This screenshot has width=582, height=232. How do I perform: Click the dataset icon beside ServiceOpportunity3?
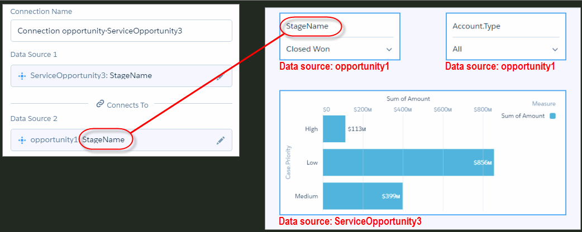(22, 76)
